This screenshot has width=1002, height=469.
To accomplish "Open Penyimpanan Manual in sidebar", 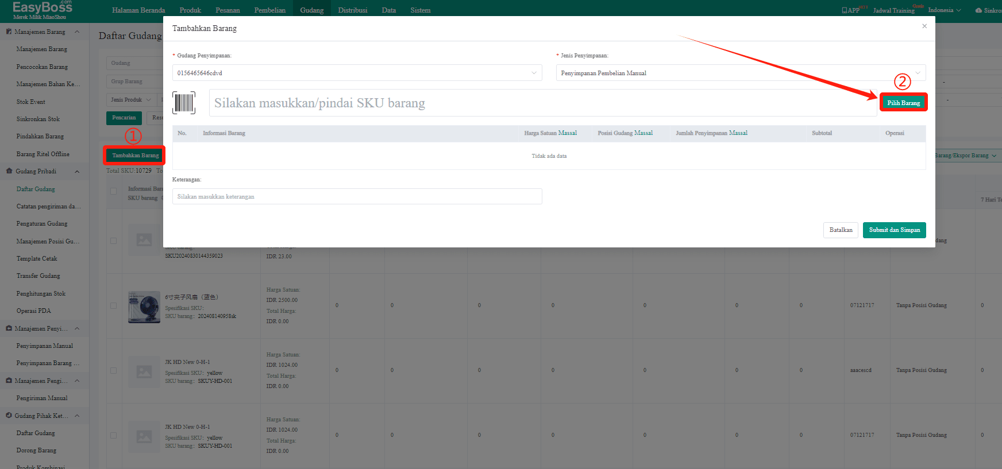I will (44, 346).
